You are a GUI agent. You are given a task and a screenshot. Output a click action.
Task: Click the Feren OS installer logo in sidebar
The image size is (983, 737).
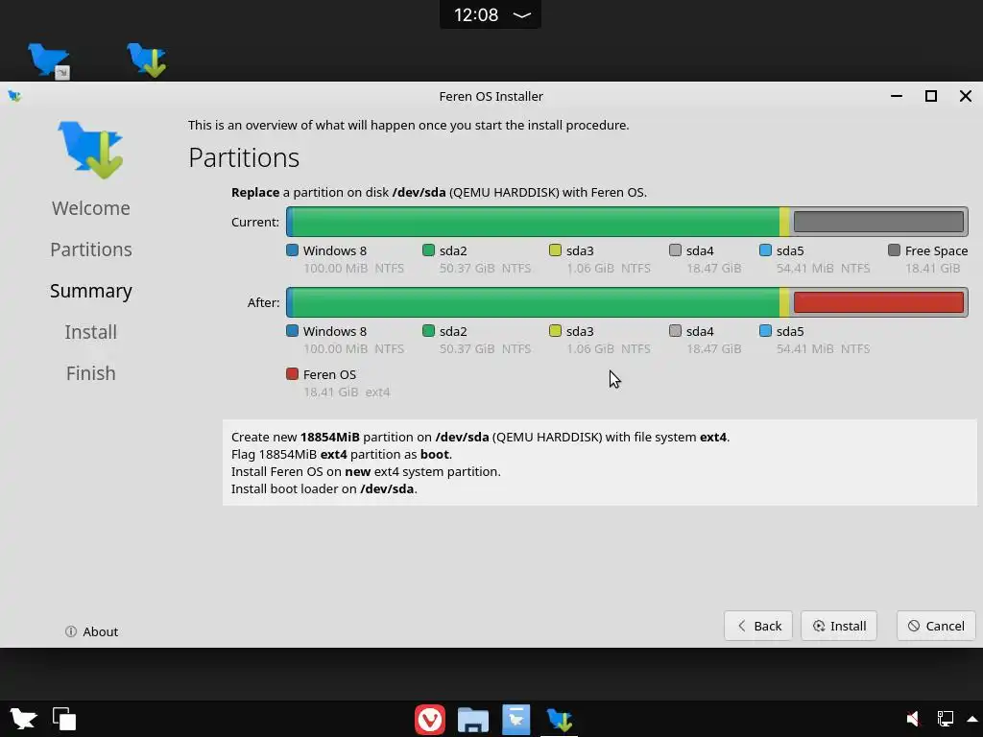(91, 149)
